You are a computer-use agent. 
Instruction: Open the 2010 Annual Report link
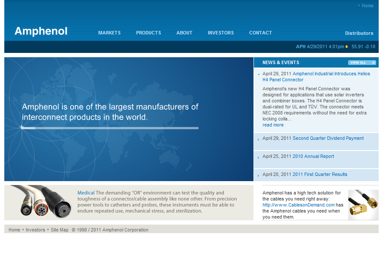coord(313,156)
